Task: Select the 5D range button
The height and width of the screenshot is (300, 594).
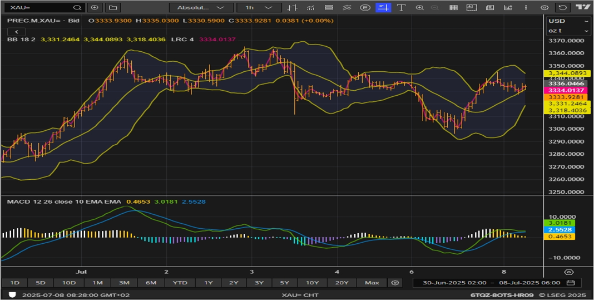Action: 41,283
